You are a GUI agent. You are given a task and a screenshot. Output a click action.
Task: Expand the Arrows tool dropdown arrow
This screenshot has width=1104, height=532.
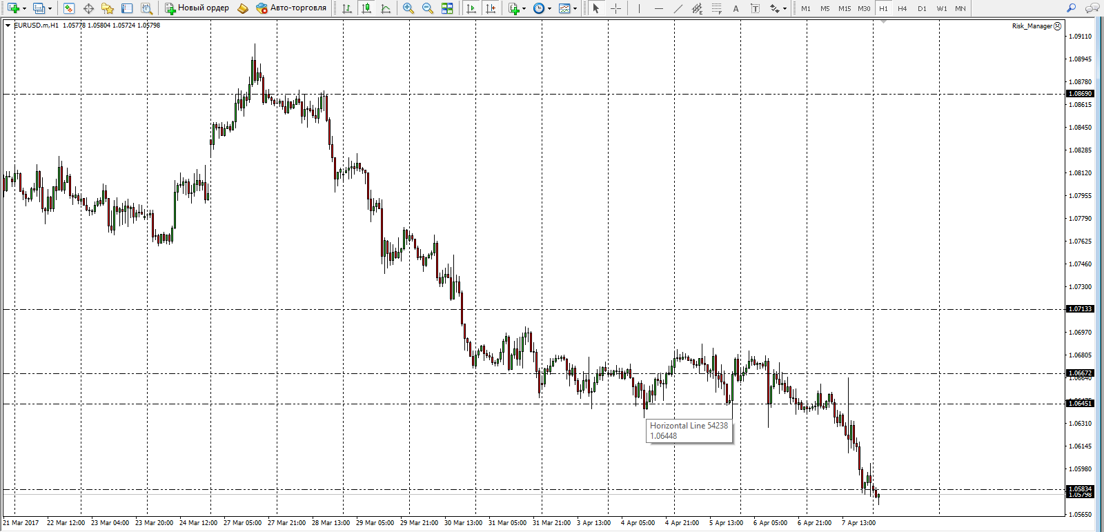point(785,9)
